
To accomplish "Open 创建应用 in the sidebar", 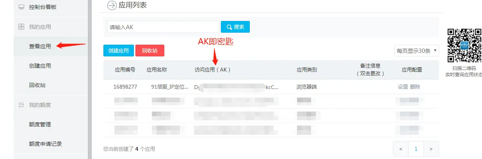I will tap(40, 66).
